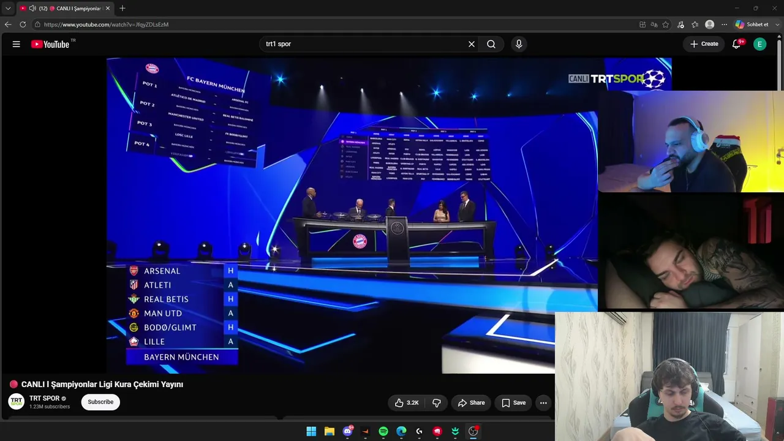The image size is (784, 441).
Task: Open Discord from the taskbar
Action: [348, 431]
